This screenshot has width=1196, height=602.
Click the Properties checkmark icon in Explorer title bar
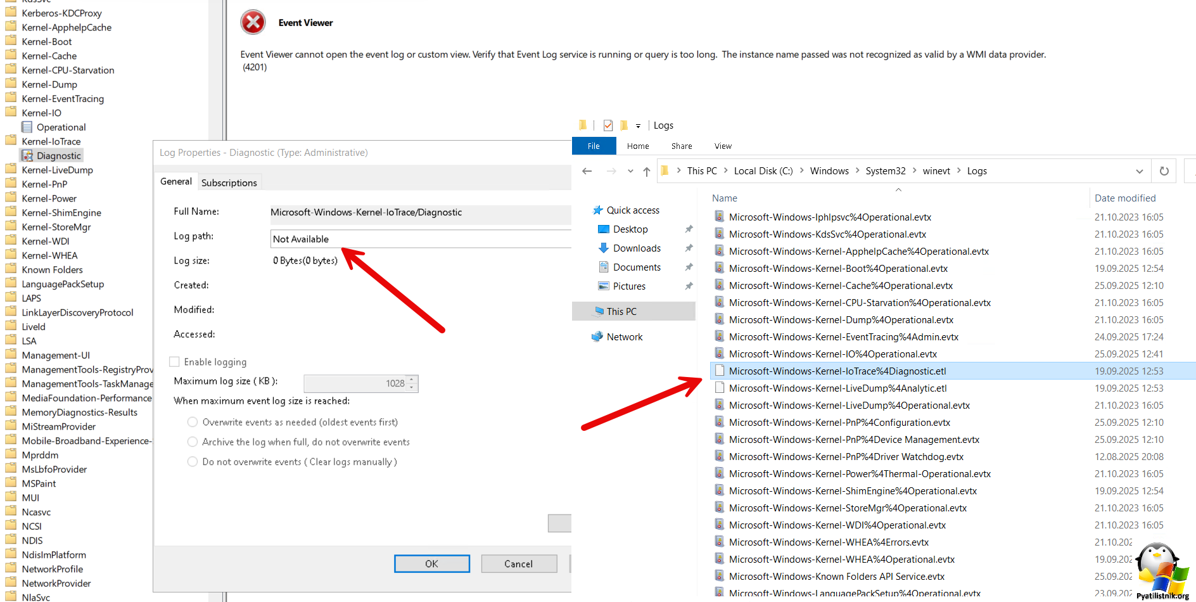[608, 125]
